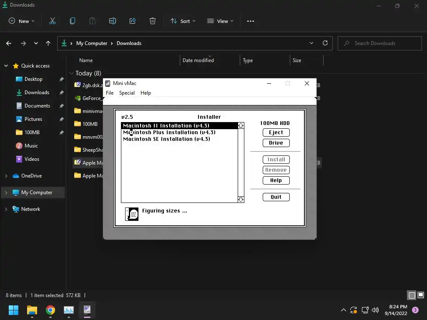Sort by Name column header
The width and height of the screenshot is (427, 320).
86,60
